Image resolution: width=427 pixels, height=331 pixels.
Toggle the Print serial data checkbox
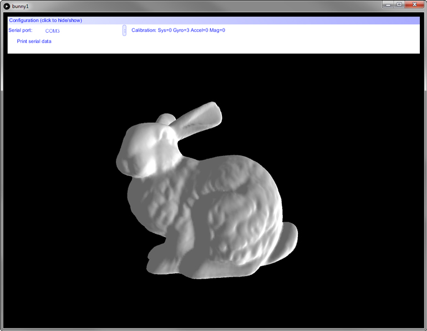click(x=34, y=42)
